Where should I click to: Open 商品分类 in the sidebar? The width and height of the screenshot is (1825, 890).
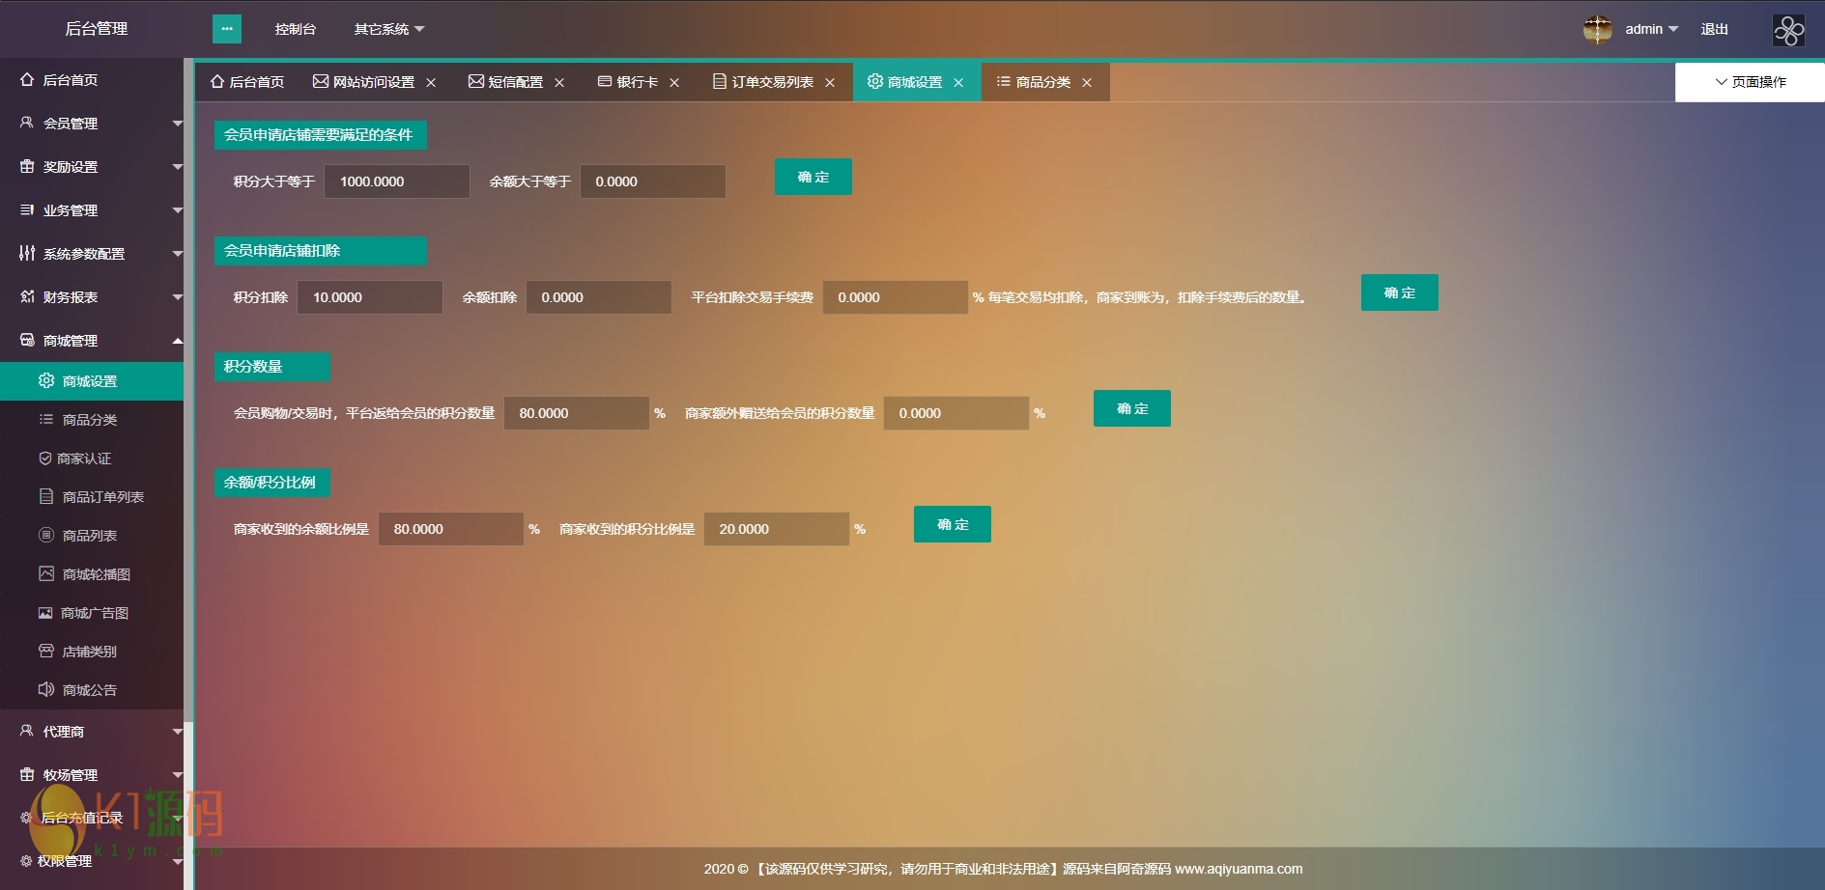(90, 420)
